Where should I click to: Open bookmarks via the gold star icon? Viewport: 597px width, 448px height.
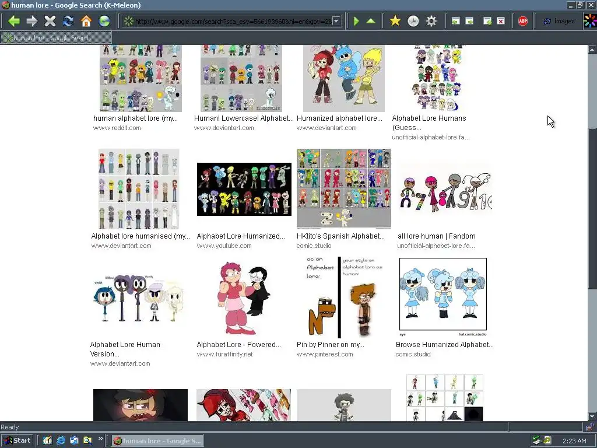[x=395, y=21]
